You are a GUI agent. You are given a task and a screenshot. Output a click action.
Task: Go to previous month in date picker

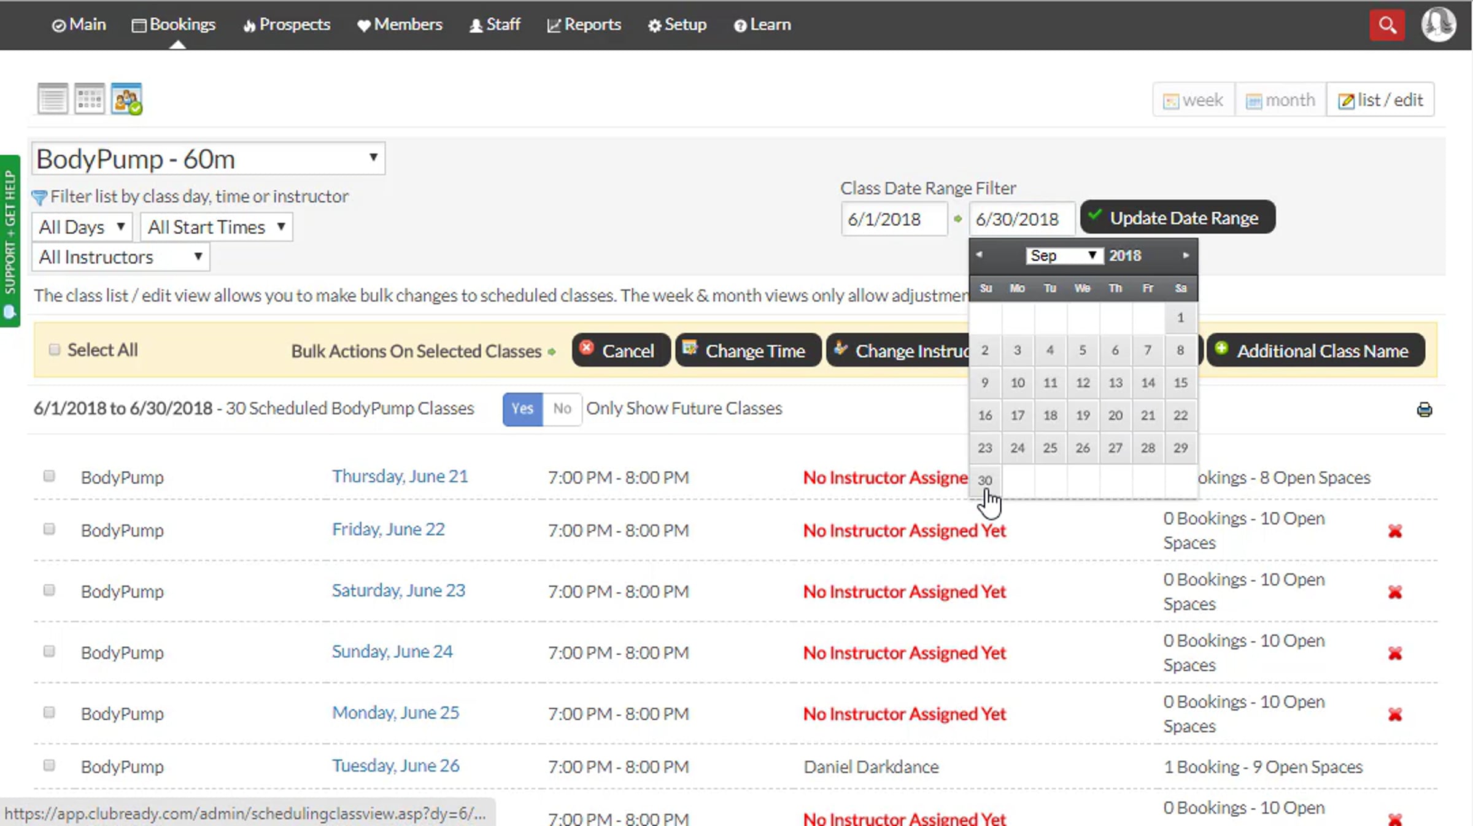click(980, 255)
